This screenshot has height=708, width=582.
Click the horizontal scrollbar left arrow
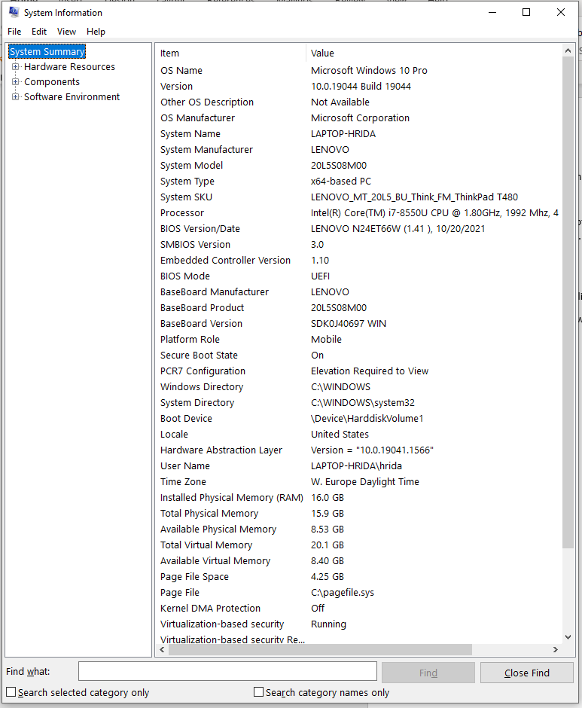(162, 650)
